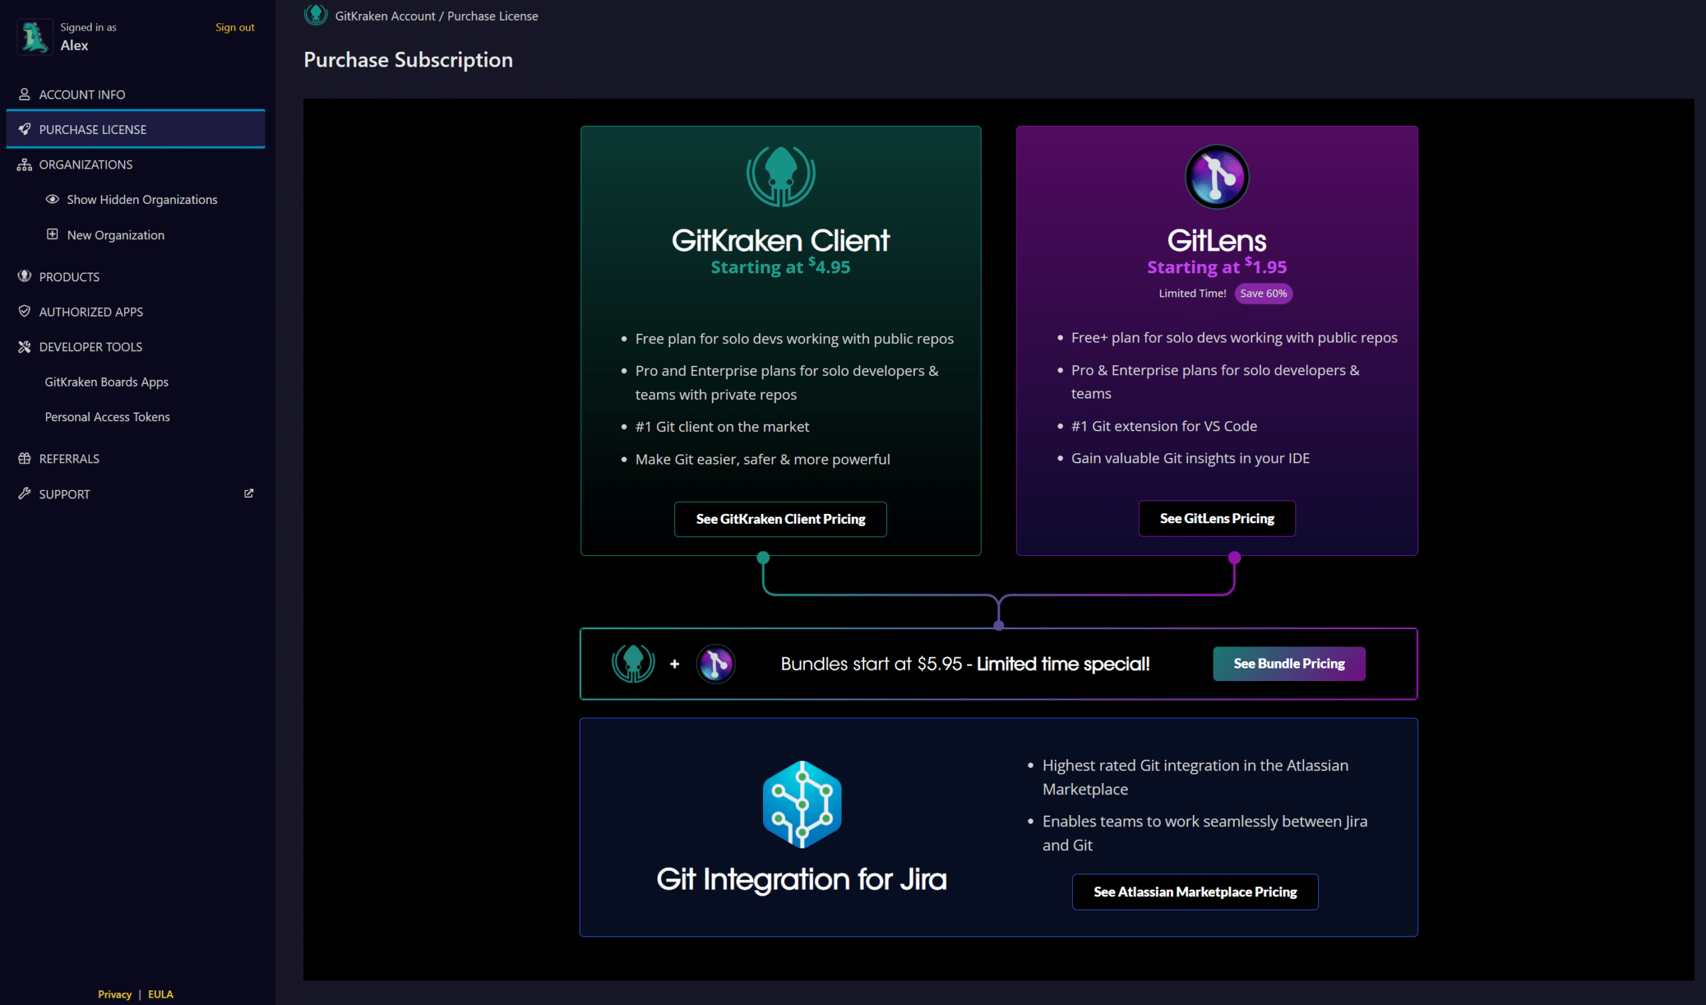1706x1005 pixels.
Task: Click the Developer Tools wrench icon
Action: tap(25, 347)
